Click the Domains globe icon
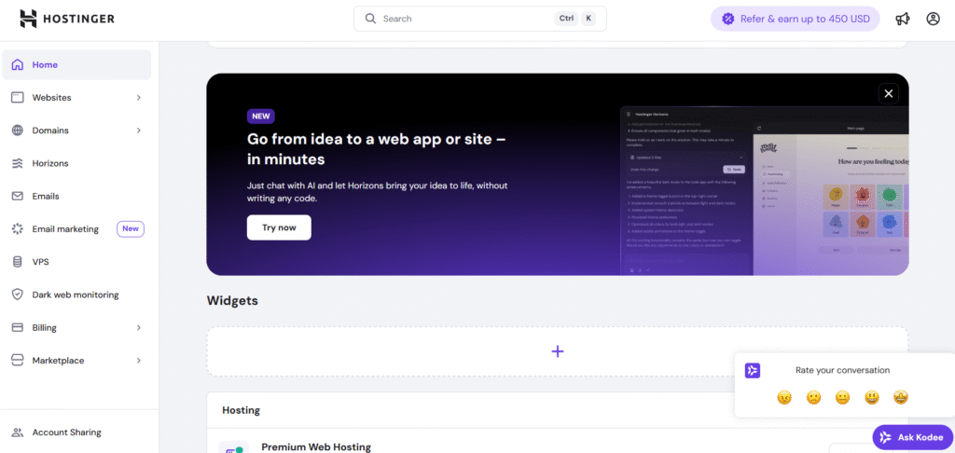This screenshot has width=955, height=453. 18,130
